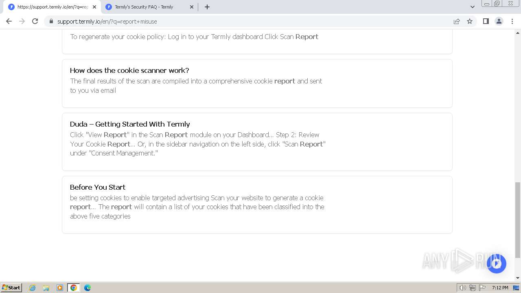The image size is (521, 293).
Task: Open media player from taskbar
Action: [60, 288]
